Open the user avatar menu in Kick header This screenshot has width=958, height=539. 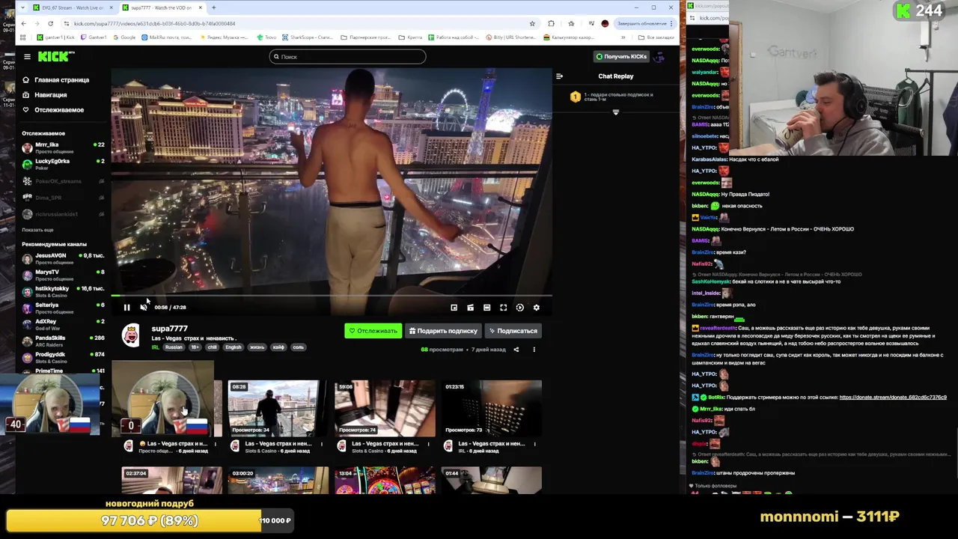659,57
